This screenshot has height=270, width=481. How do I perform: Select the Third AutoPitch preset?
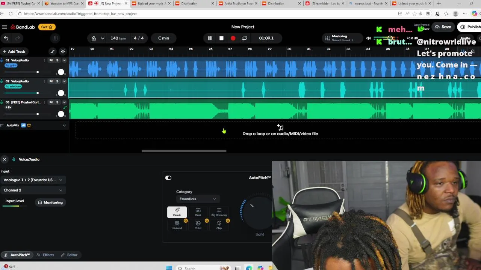coord(198,225)
